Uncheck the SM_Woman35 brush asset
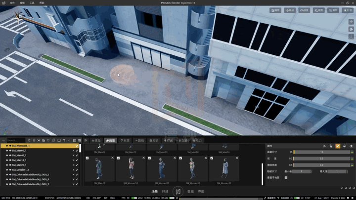Viewport: 356px width, 200px height. click(118, 158)
